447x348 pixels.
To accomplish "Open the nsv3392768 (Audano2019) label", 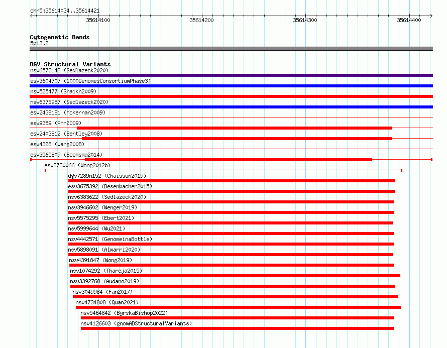I will [x=104, y=281].
